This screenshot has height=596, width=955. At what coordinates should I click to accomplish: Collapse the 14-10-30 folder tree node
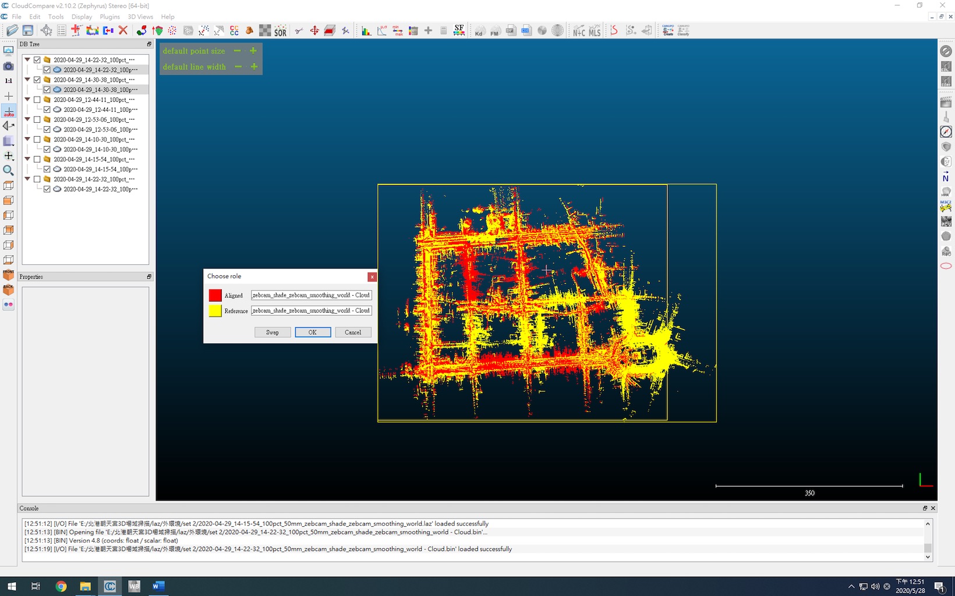point(27,139)
